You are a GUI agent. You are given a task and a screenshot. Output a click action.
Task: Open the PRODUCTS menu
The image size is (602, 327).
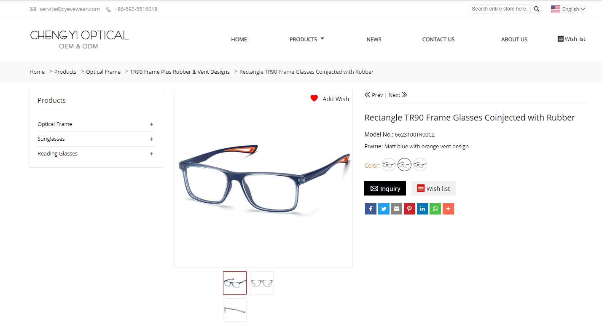307,39
